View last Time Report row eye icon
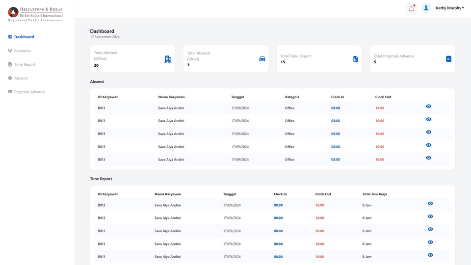The width and height of the screenshot is (471, 265). (430, 255)
